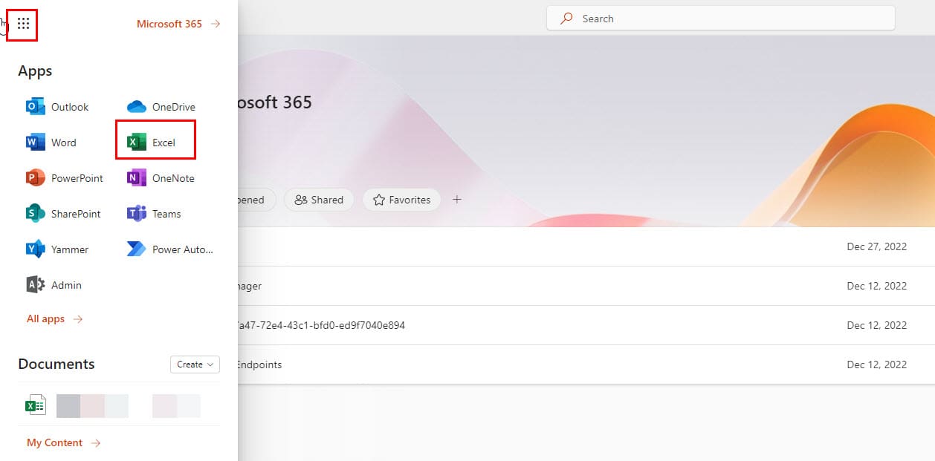Switch to the Shared filter tab
This screenshot has height=461, width=935.
[319, 200]
